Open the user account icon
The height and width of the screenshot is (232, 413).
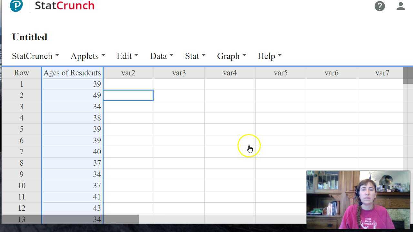point(400,6)
